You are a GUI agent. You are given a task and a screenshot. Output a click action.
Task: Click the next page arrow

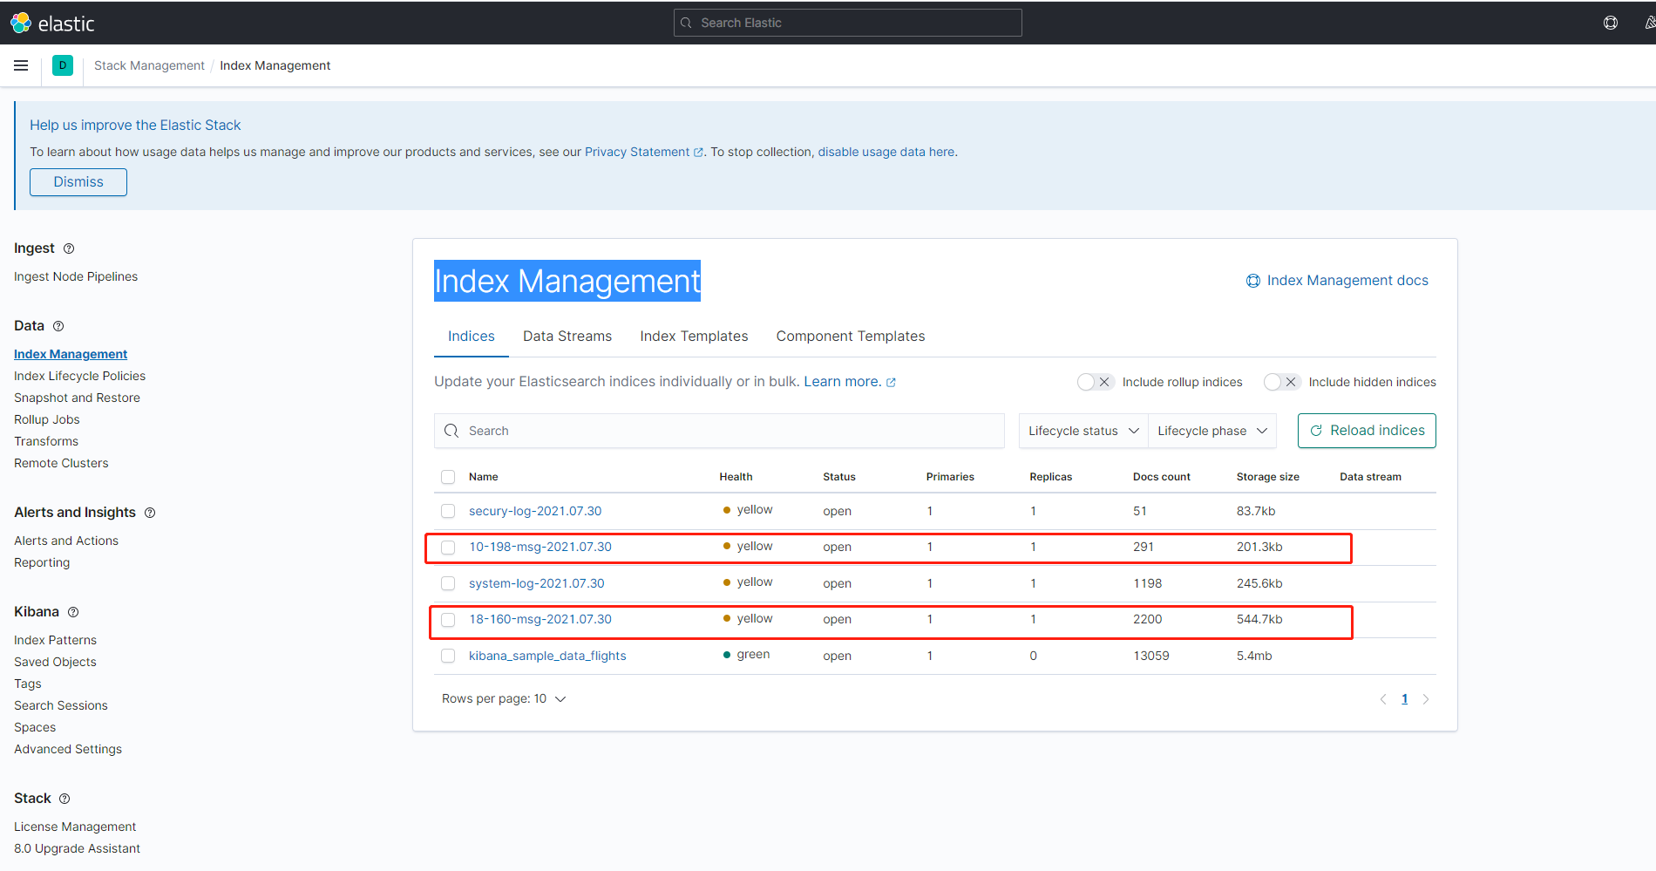1426,699
